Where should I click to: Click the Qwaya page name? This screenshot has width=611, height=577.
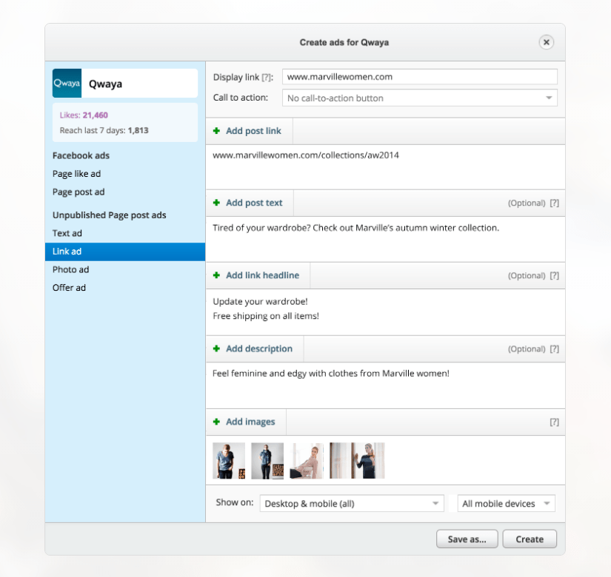tap(105, 84)
